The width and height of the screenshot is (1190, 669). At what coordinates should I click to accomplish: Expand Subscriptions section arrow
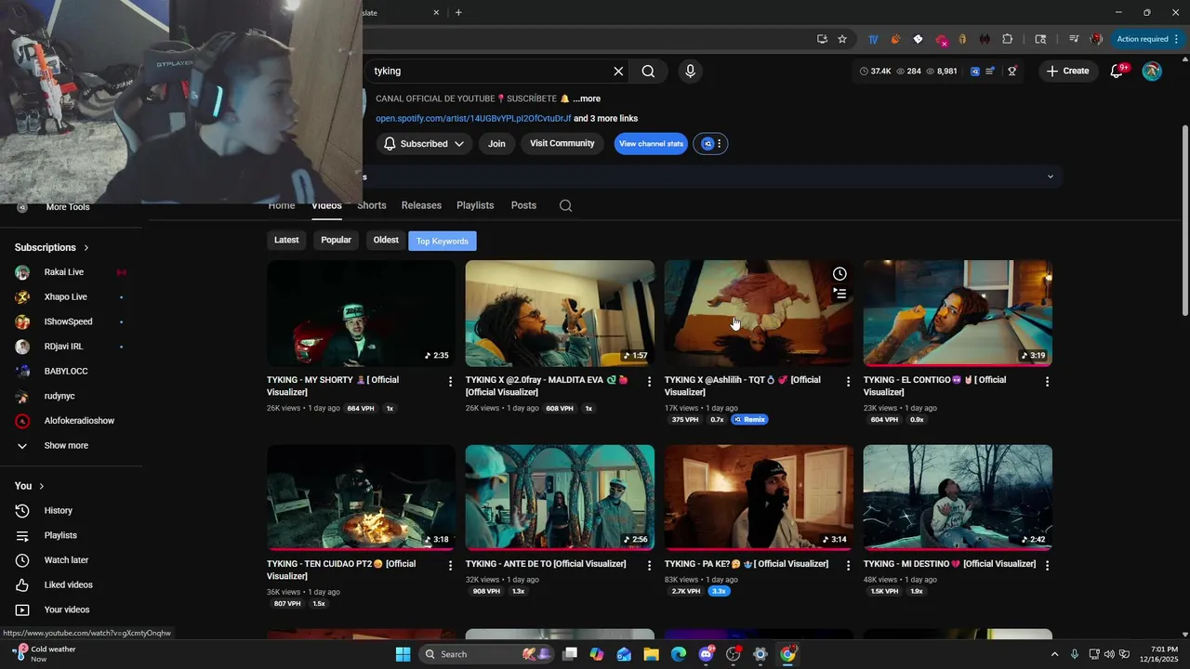click(86, 248)
